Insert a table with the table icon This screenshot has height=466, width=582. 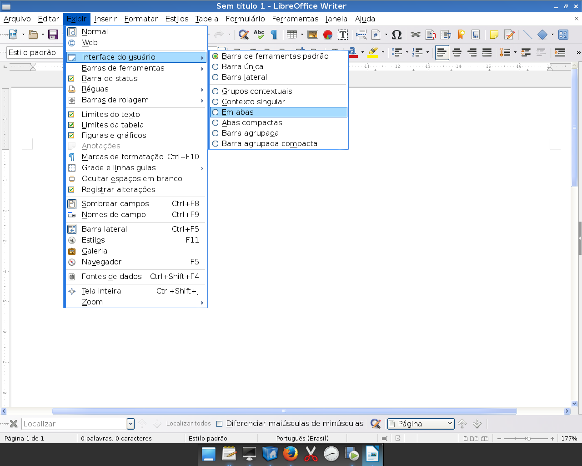(x=292, y=35)
